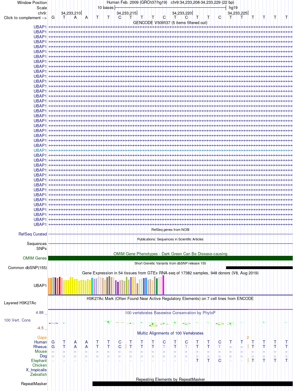Click the chr9:34,233,208-34,233,229 position text

click(202, 3)
